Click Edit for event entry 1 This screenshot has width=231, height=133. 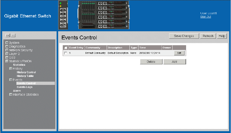tap(179, 53)
